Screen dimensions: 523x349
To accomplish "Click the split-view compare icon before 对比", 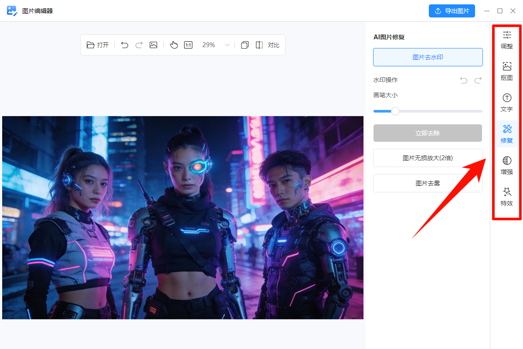I will (x=259, y=44).
